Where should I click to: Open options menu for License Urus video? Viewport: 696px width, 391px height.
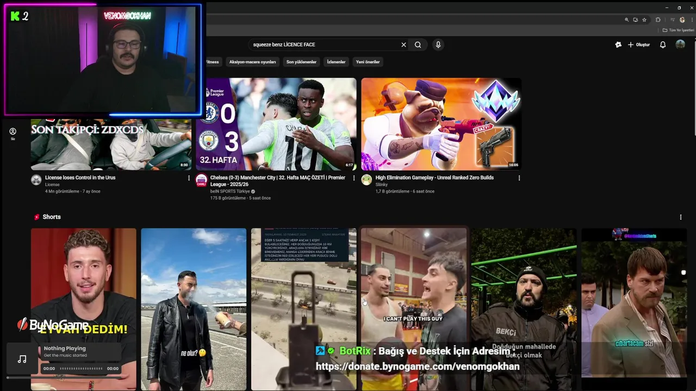189,178
